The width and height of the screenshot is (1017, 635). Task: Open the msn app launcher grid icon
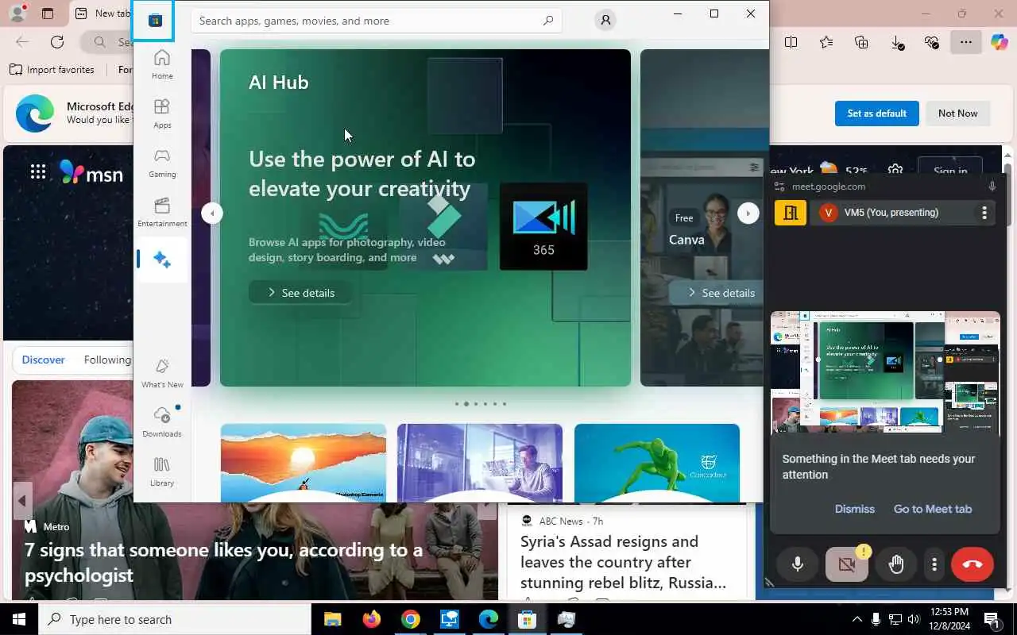(x=38, y=171)
